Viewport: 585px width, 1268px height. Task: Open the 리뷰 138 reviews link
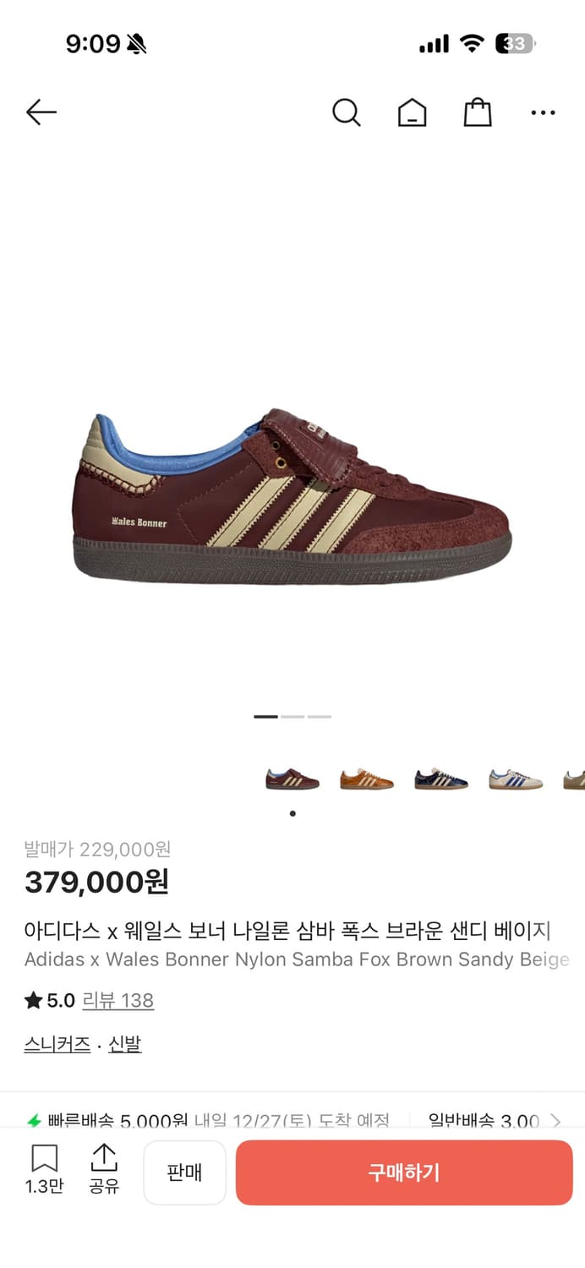coord(118,1001)
